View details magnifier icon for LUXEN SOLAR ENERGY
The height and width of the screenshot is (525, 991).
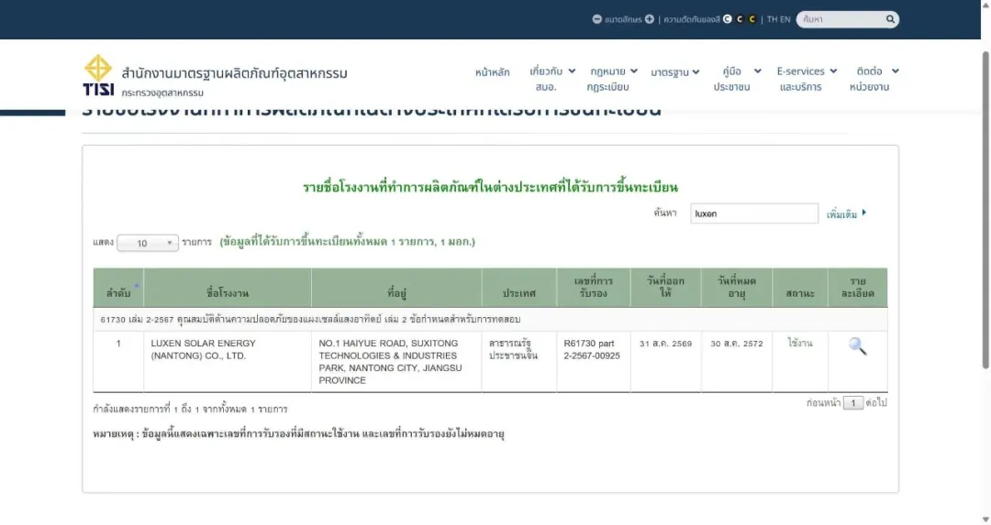tap(858, 345)
